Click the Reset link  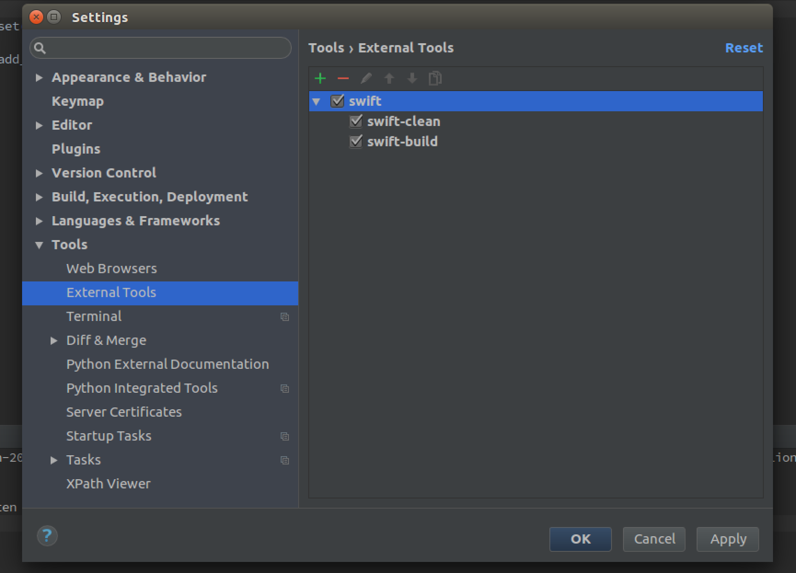(x=744, y=48)
